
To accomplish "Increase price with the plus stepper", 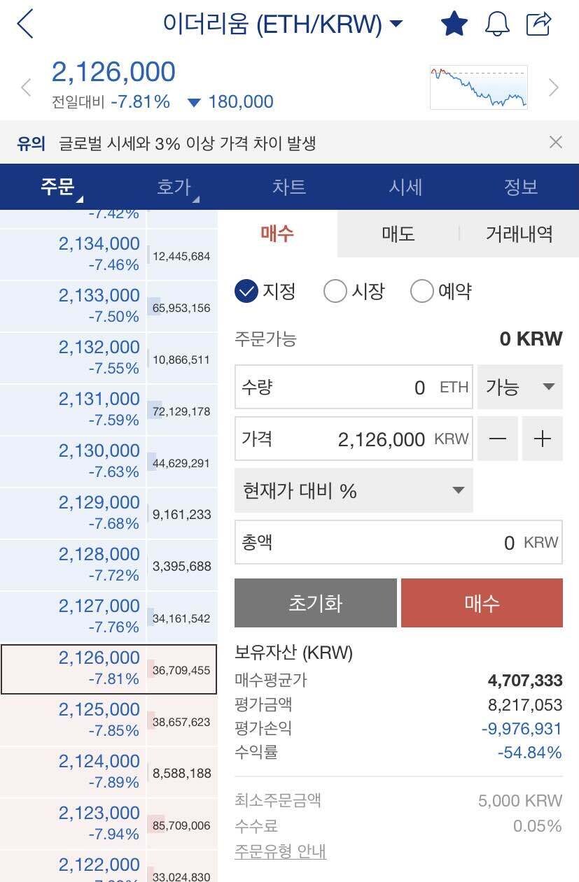I will [x=541, y=439].
